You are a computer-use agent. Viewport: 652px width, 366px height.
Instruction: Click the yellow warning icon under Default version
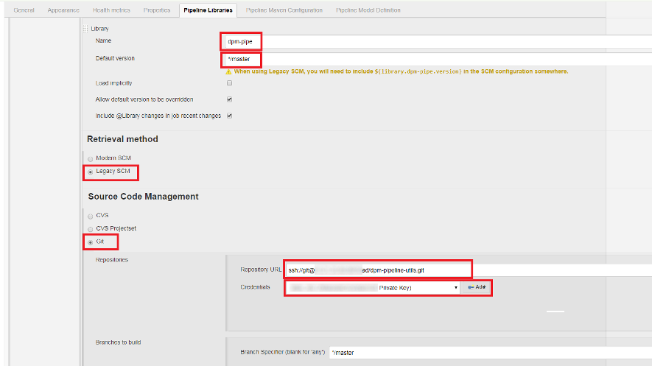tap(229, 71)
